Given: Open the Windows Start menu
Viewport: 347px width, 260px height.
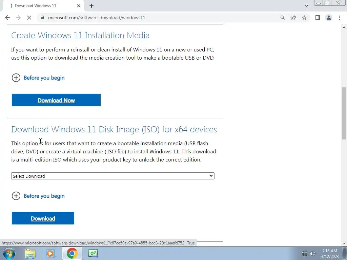Looking at the screenshot, I should click(x=9, y=253).
